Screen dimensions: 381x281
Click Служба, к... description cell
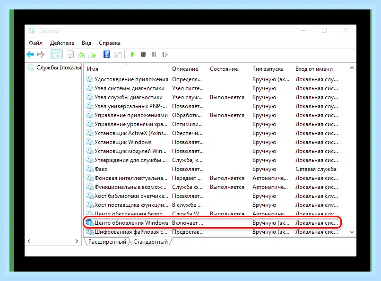[187, 160]
